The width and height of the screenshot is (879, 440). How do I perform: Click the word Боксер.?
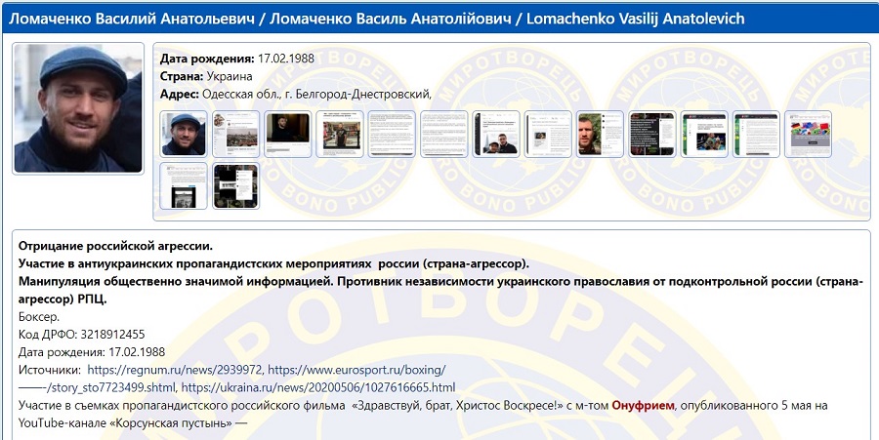39,317
